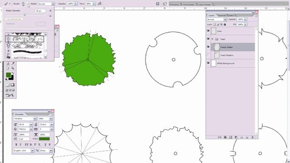This screenshot has height=163, width=290.
Task: Switch to the Paths tab
Action: [x=231, y=15]
